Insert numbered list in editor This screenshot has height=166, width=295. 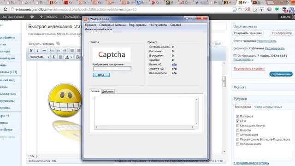click(58, 50)
